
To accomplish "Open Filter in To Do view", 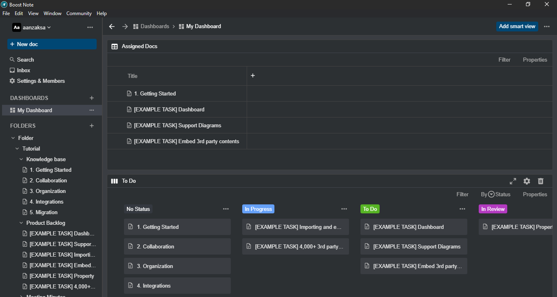I will click(462, 195).
